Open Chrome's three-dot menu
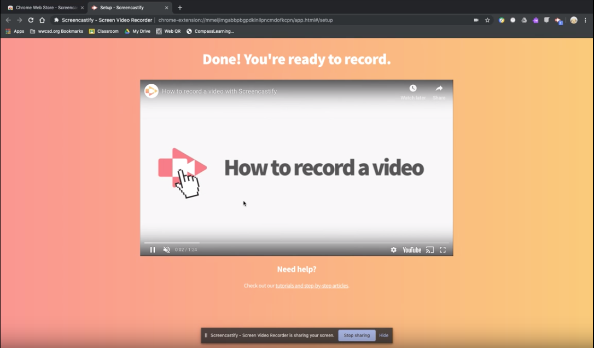Screen dimensions: 594x348 (x=585, y=20)
